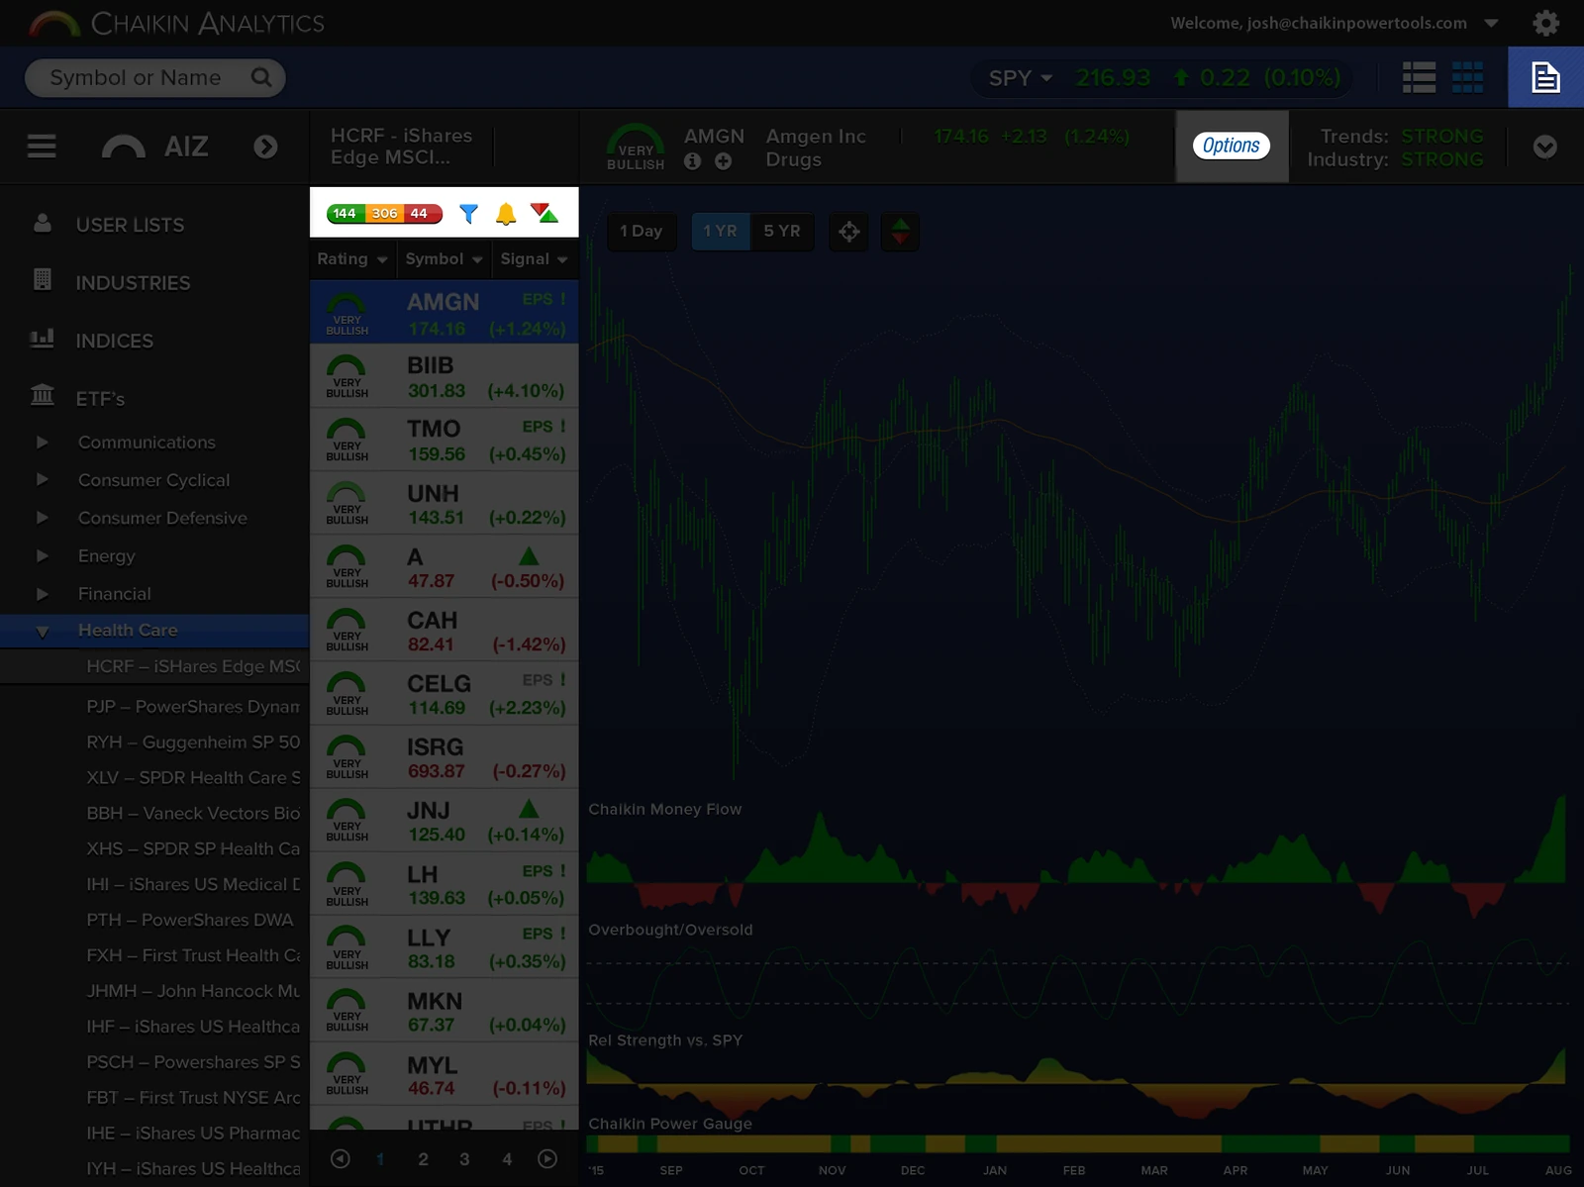1584x1187 pixels.
Task: Expand the Financial ETF group
Action: click(x=42, y=594)
